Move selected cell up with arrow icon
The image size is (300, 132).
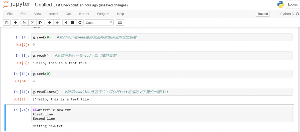[x=49, y=22]
